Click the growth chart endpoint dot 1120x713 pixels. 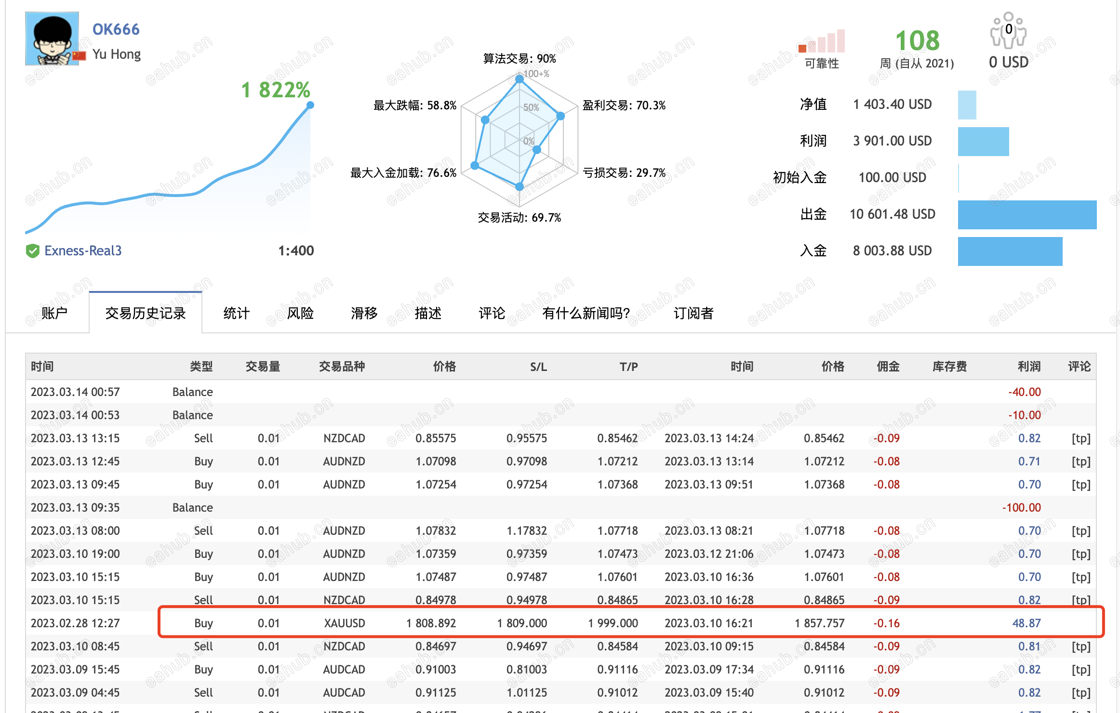point(310,105)
